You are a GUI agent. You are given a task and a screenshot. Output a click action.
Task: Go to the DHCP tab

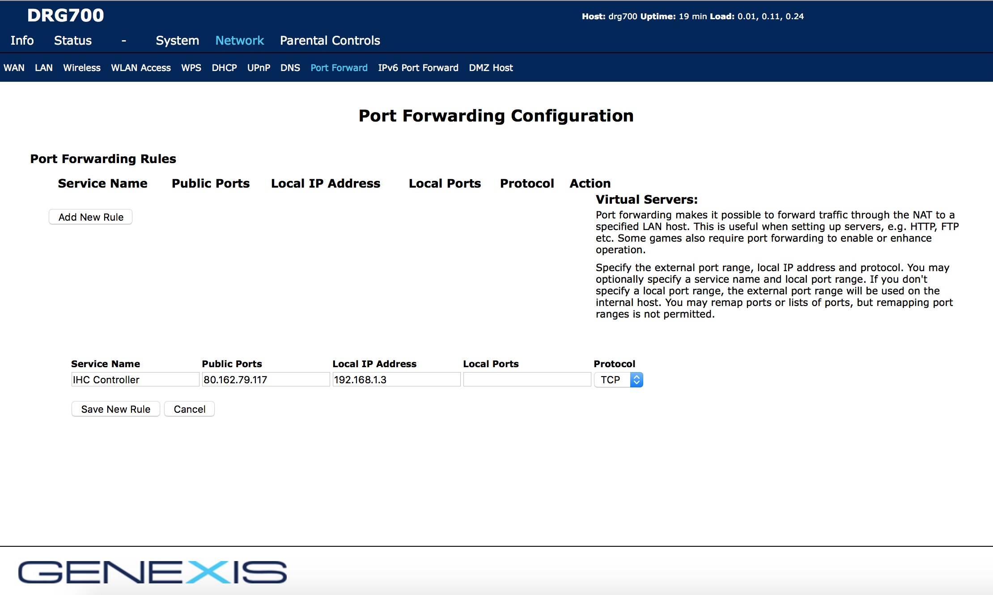pyautogui.click(x=224, y=68)
